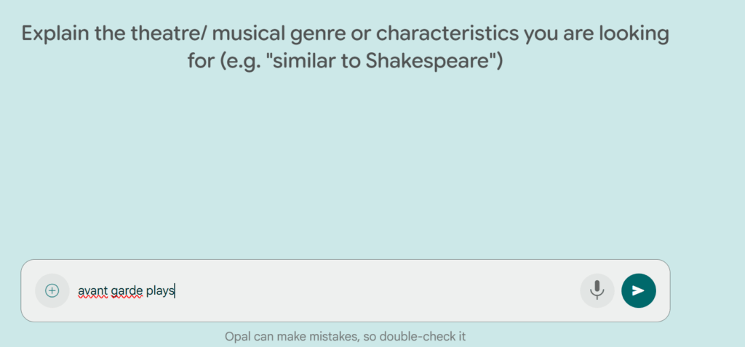Click the plus icon to add an attachment
This screenshot has width=745, height=347.
tap(52, 290)
